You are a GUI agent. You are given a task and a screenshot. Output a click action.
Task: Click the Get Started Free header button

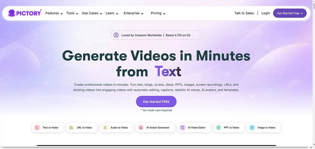click(x=290, y=13)
